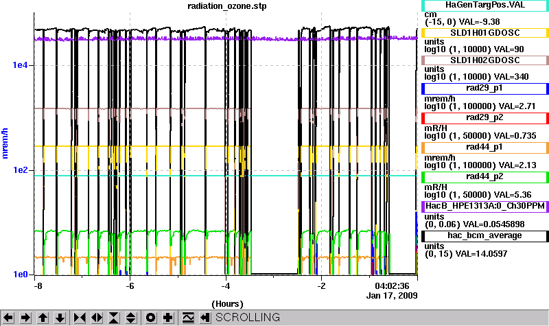
Task: Click the -6 hours tick label
Action: pyautogui.click(x=130, y=286)
